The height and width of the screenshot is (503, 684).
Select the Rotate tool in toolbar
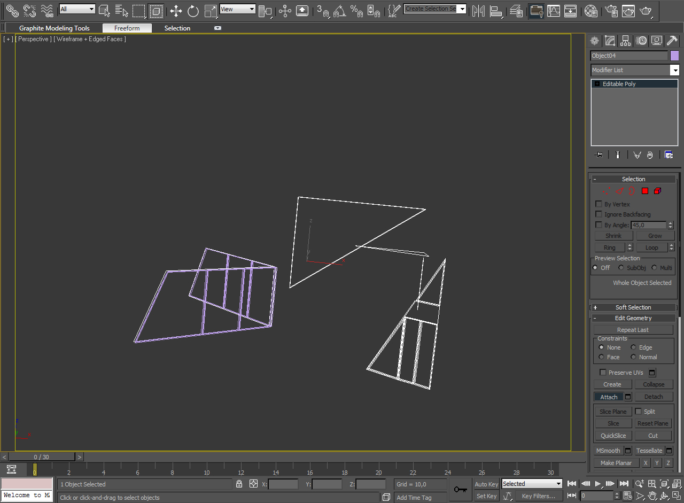tap(193, 10)
